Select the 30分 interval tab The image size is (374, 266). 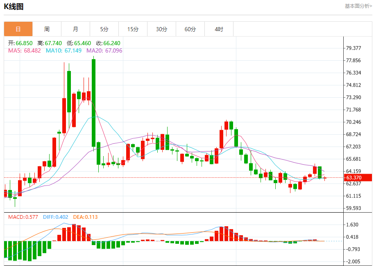coord(161,29)
